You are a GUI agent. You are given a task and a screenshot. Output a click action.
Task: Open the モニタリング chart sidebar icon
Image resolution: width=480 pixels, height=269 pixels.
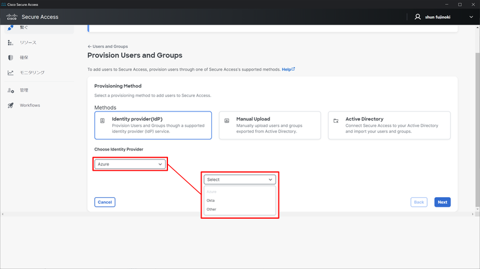(x=10, y=72)
